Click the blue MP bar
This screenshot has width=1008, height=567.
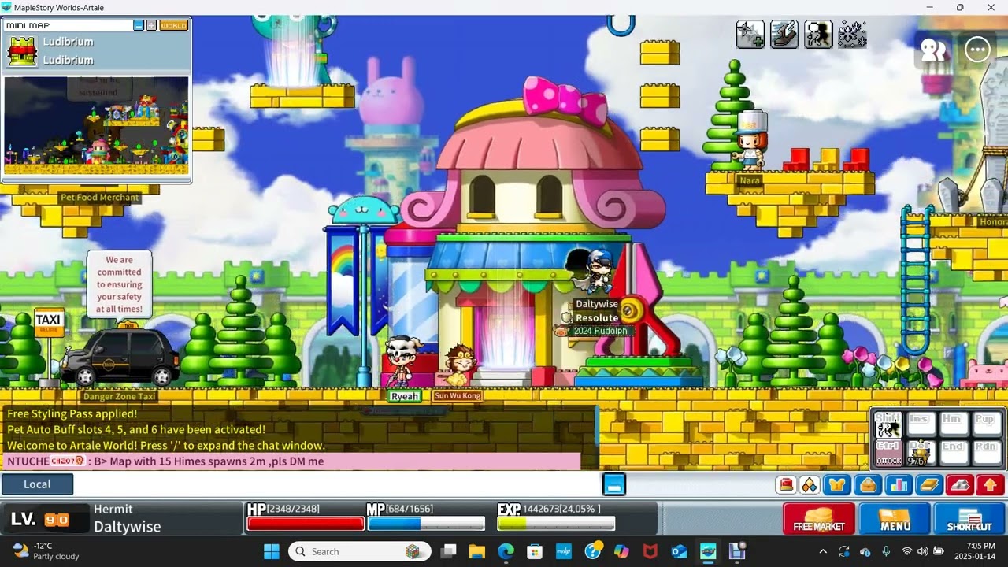click(x=426, y=524)
